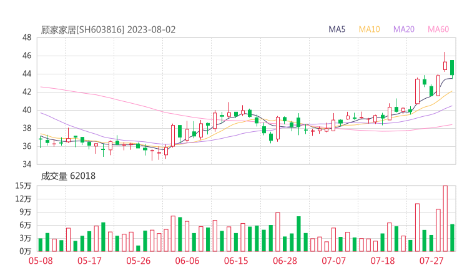This screenshot has height=275, width=462.
Task: Click the 06-15 date label
Action: [236, 261]
